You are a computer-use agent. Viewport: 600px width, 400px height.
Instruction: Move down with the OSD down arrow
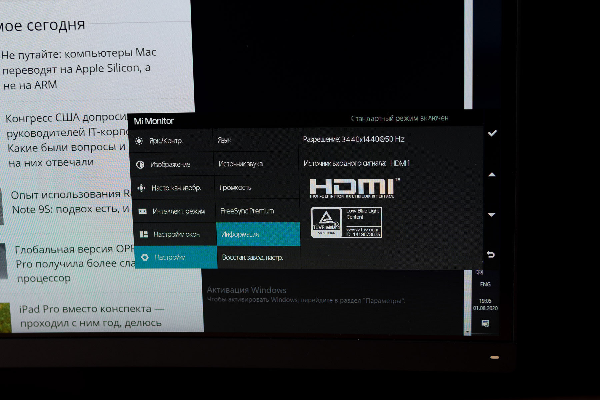(x=492, y=214)
